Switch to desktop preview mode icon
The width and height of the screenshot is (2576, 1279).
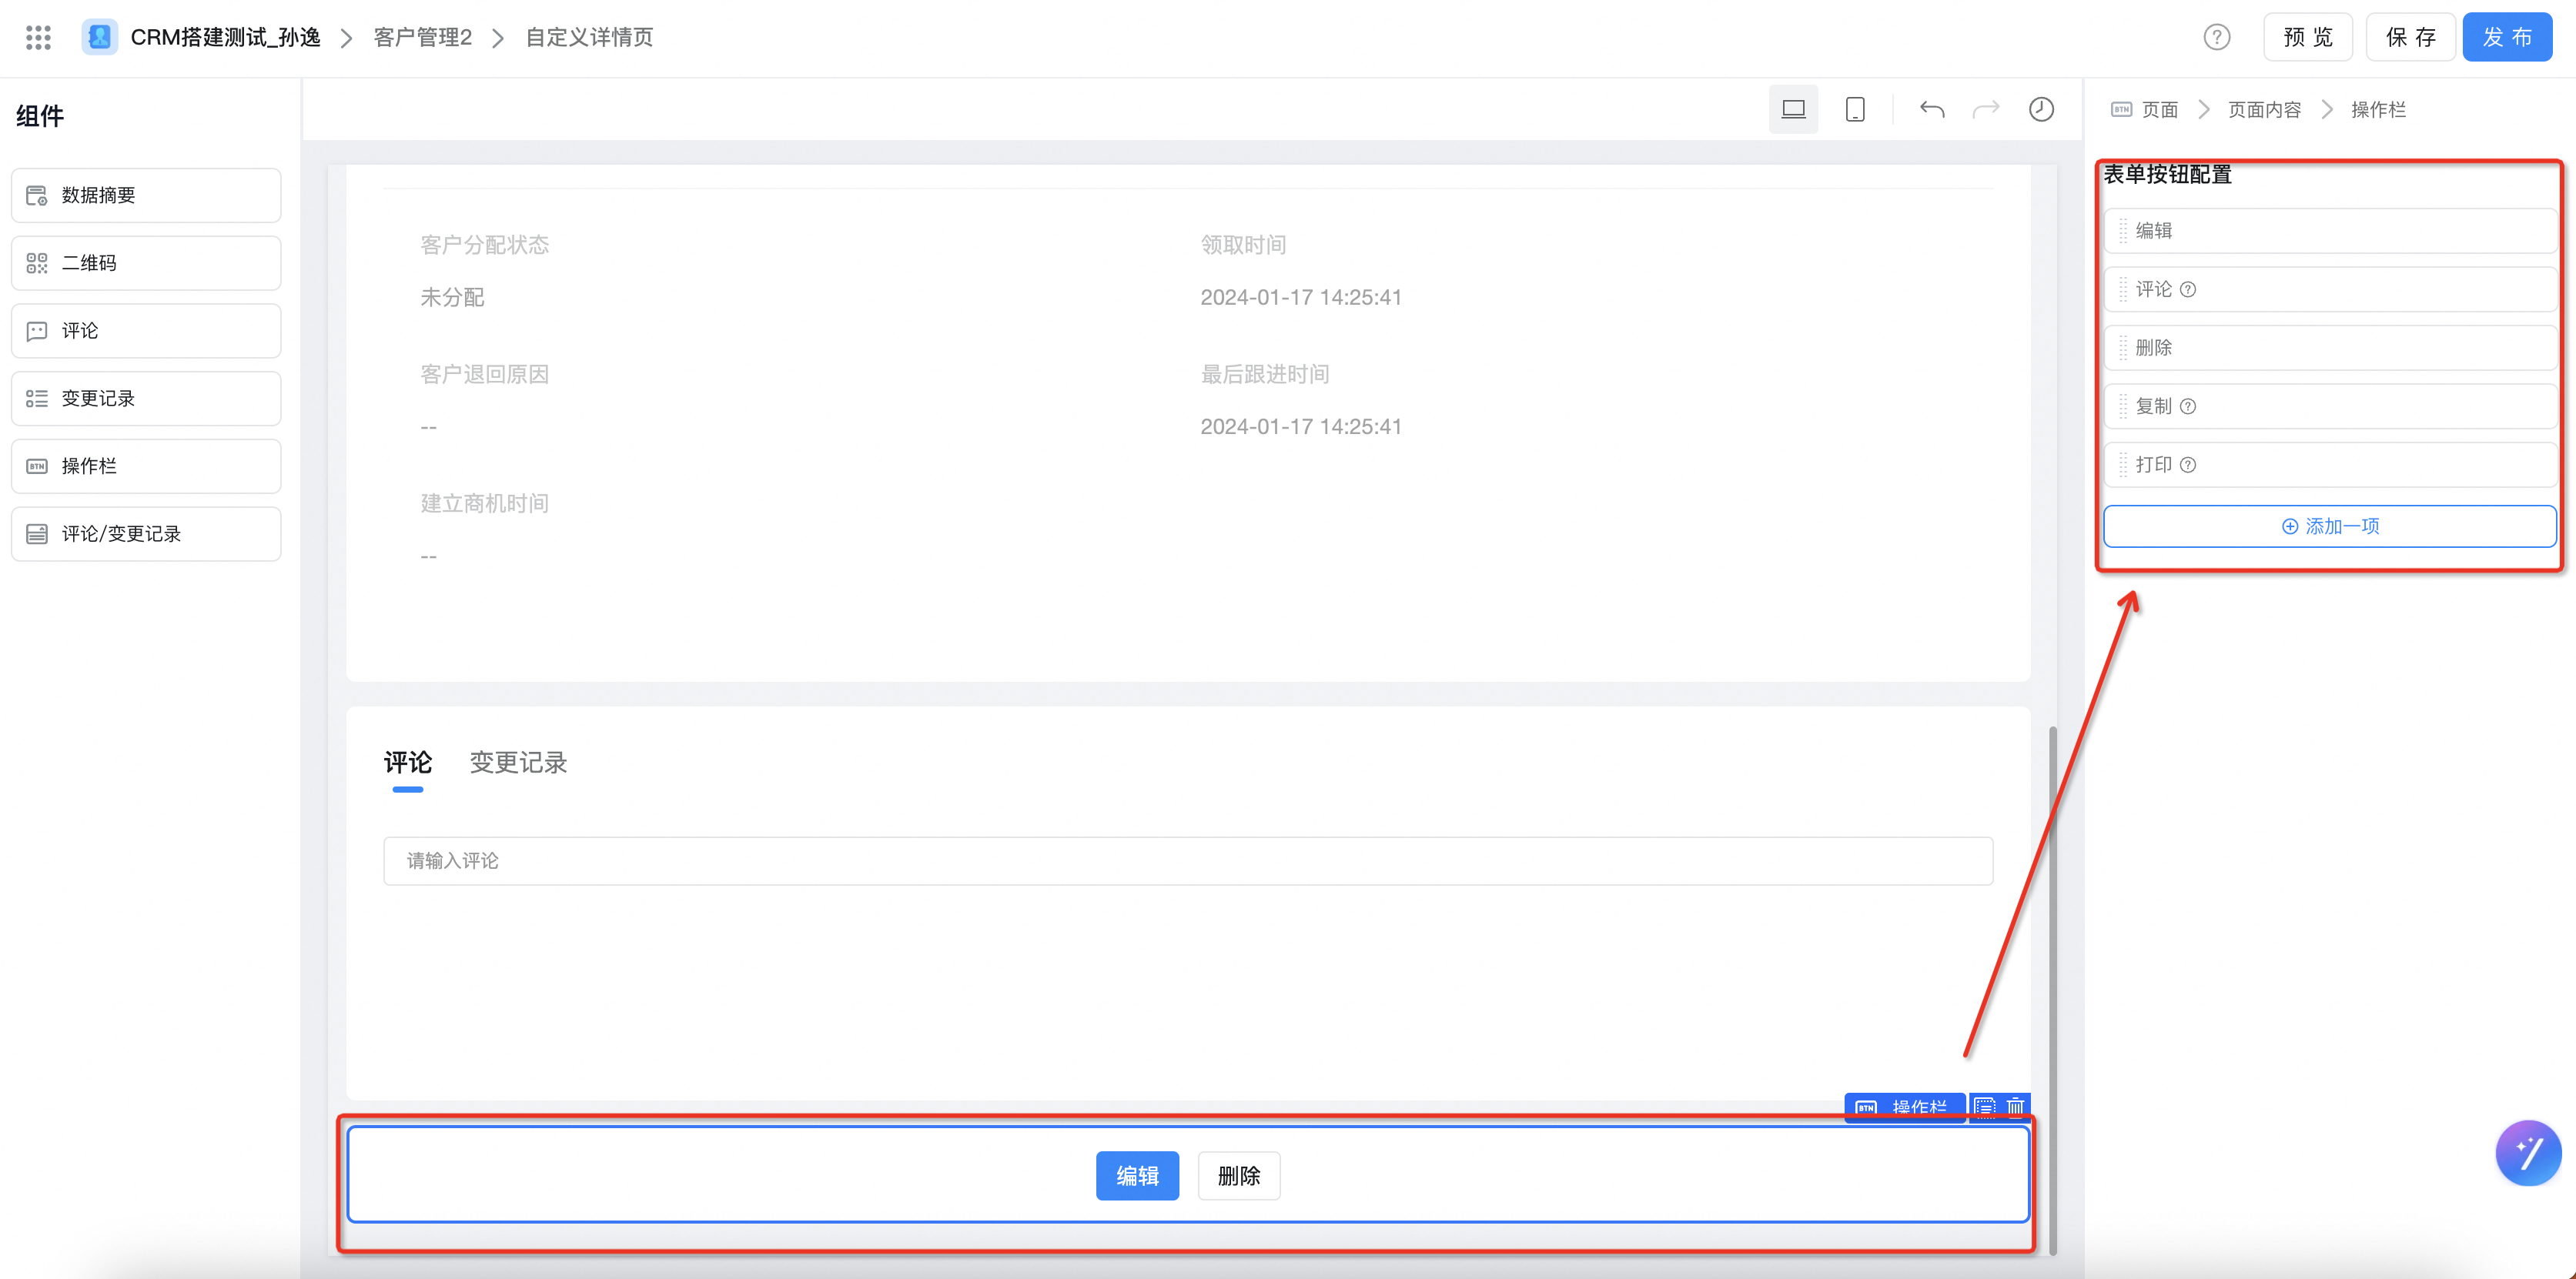[1793, 109]
